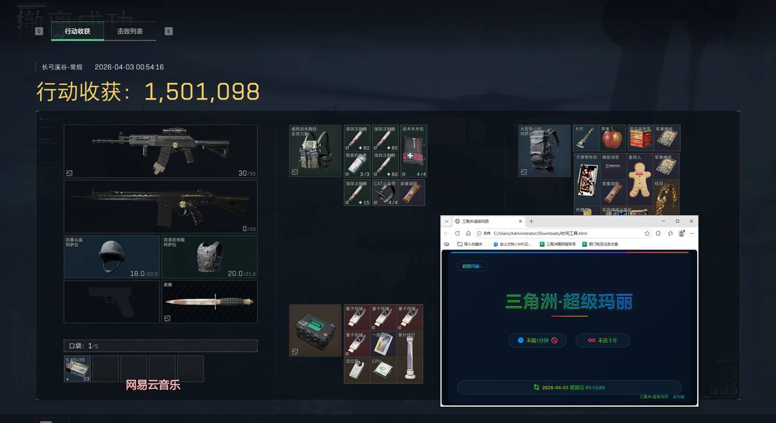Toggle the 不追十年 option
776x423 pixels.
pos(602,340)
